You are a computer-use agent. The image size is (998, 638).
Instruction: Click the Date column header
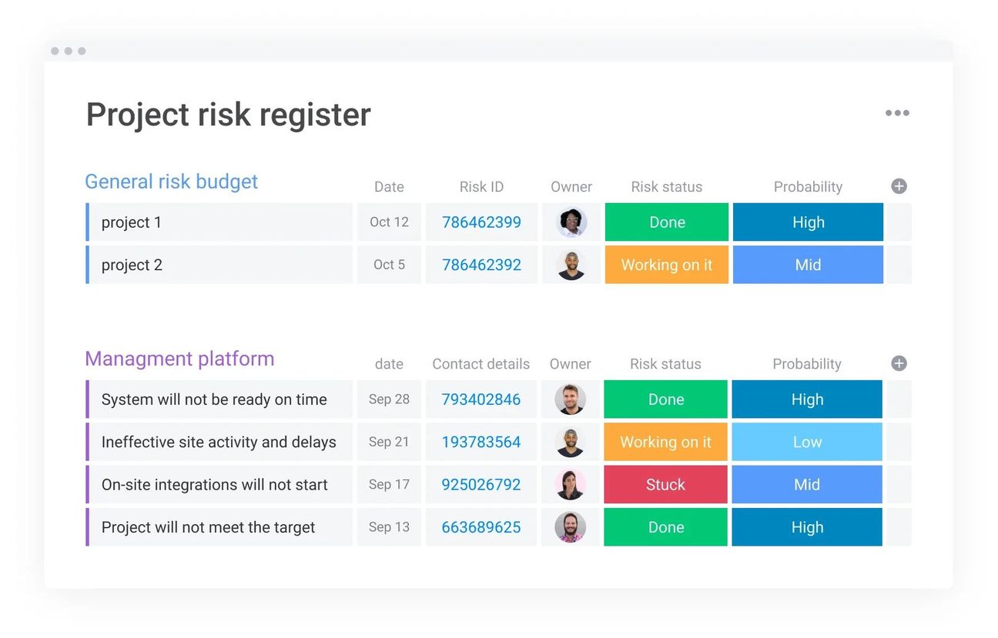pos(389,186)
